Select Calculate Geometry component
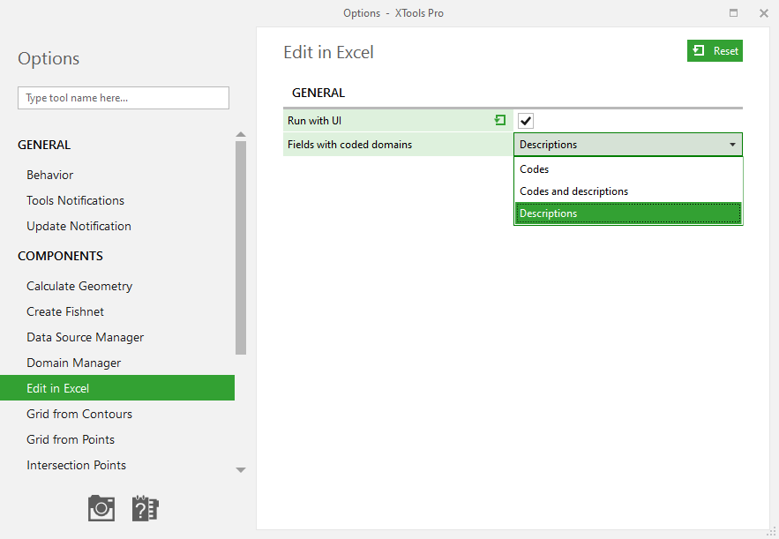The image size is (779, 539). (79, 286)
